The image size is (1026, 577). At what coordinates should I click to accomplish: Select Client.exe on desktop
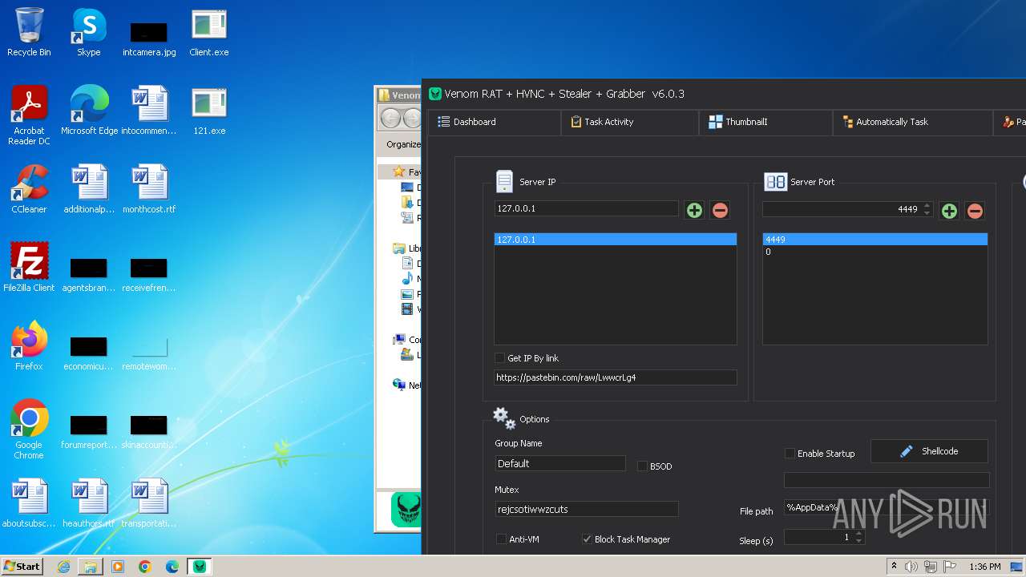tap(209, 33)
